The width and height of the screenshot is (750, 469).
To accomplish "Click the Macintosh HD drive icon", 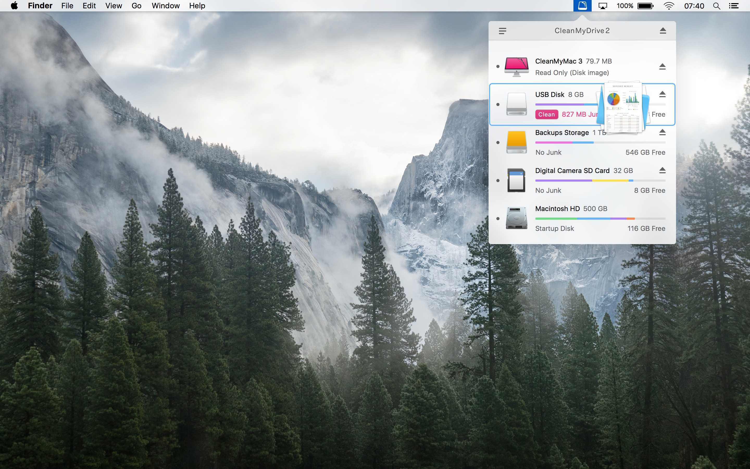I will pyautogui.click(x=516, y=218).
